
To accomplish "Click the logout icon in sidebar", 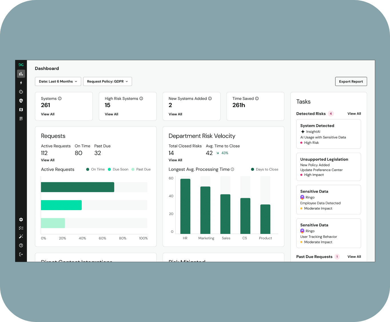I will [x=21, y=254].
